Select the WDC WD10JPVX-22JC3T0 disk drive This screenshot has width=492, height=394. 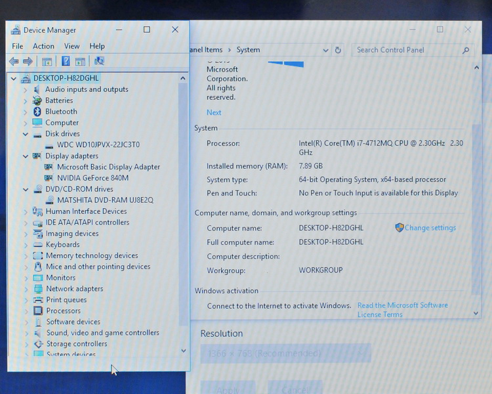click(x=98, y=145)
